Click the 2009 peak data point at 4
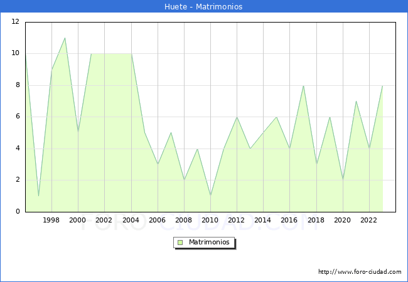The width and height of the screenshot is (408, 282). (x=198, y=149)
